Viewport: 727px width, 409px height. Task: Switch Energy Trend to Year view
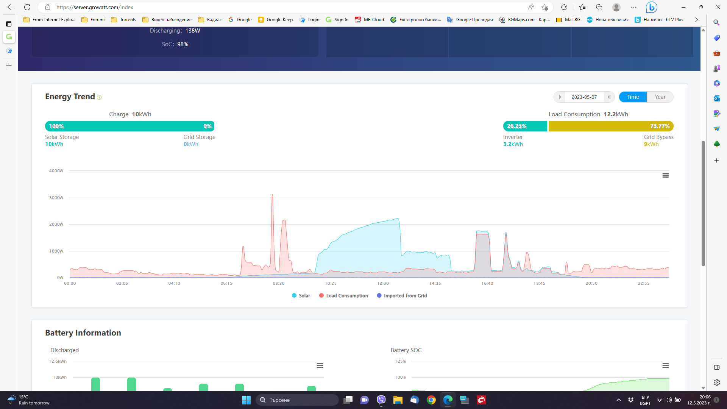[x=660, y=97]
